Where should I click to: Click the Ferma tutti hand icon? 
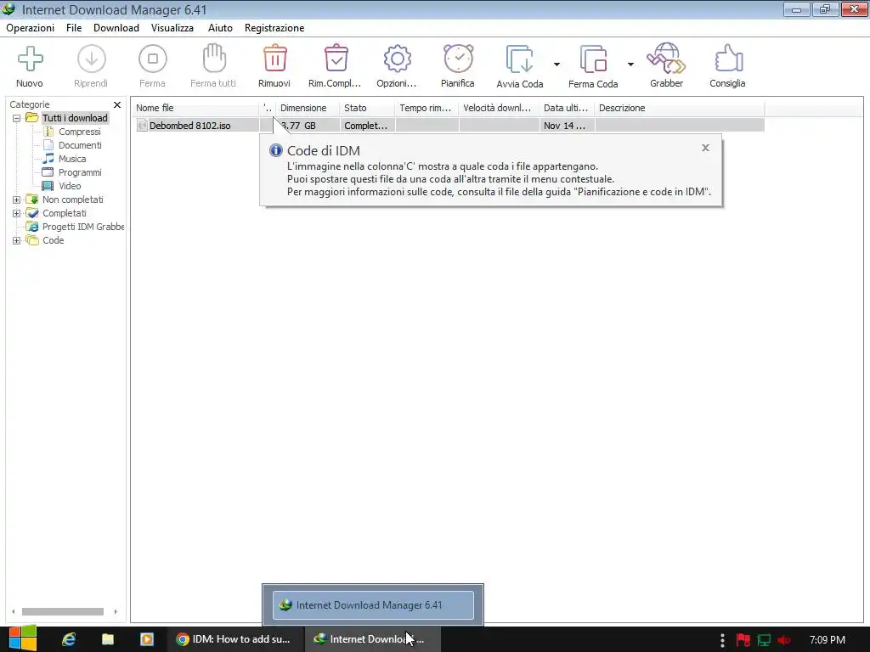(x=213, y=59)
